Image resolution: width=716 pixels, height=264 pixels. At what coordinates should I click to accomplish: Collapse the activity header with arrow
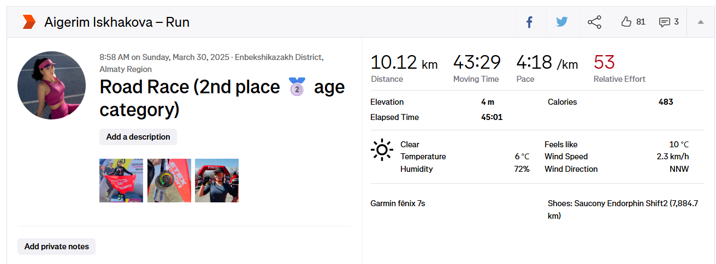pyautogui.click(x=701, y=22)
